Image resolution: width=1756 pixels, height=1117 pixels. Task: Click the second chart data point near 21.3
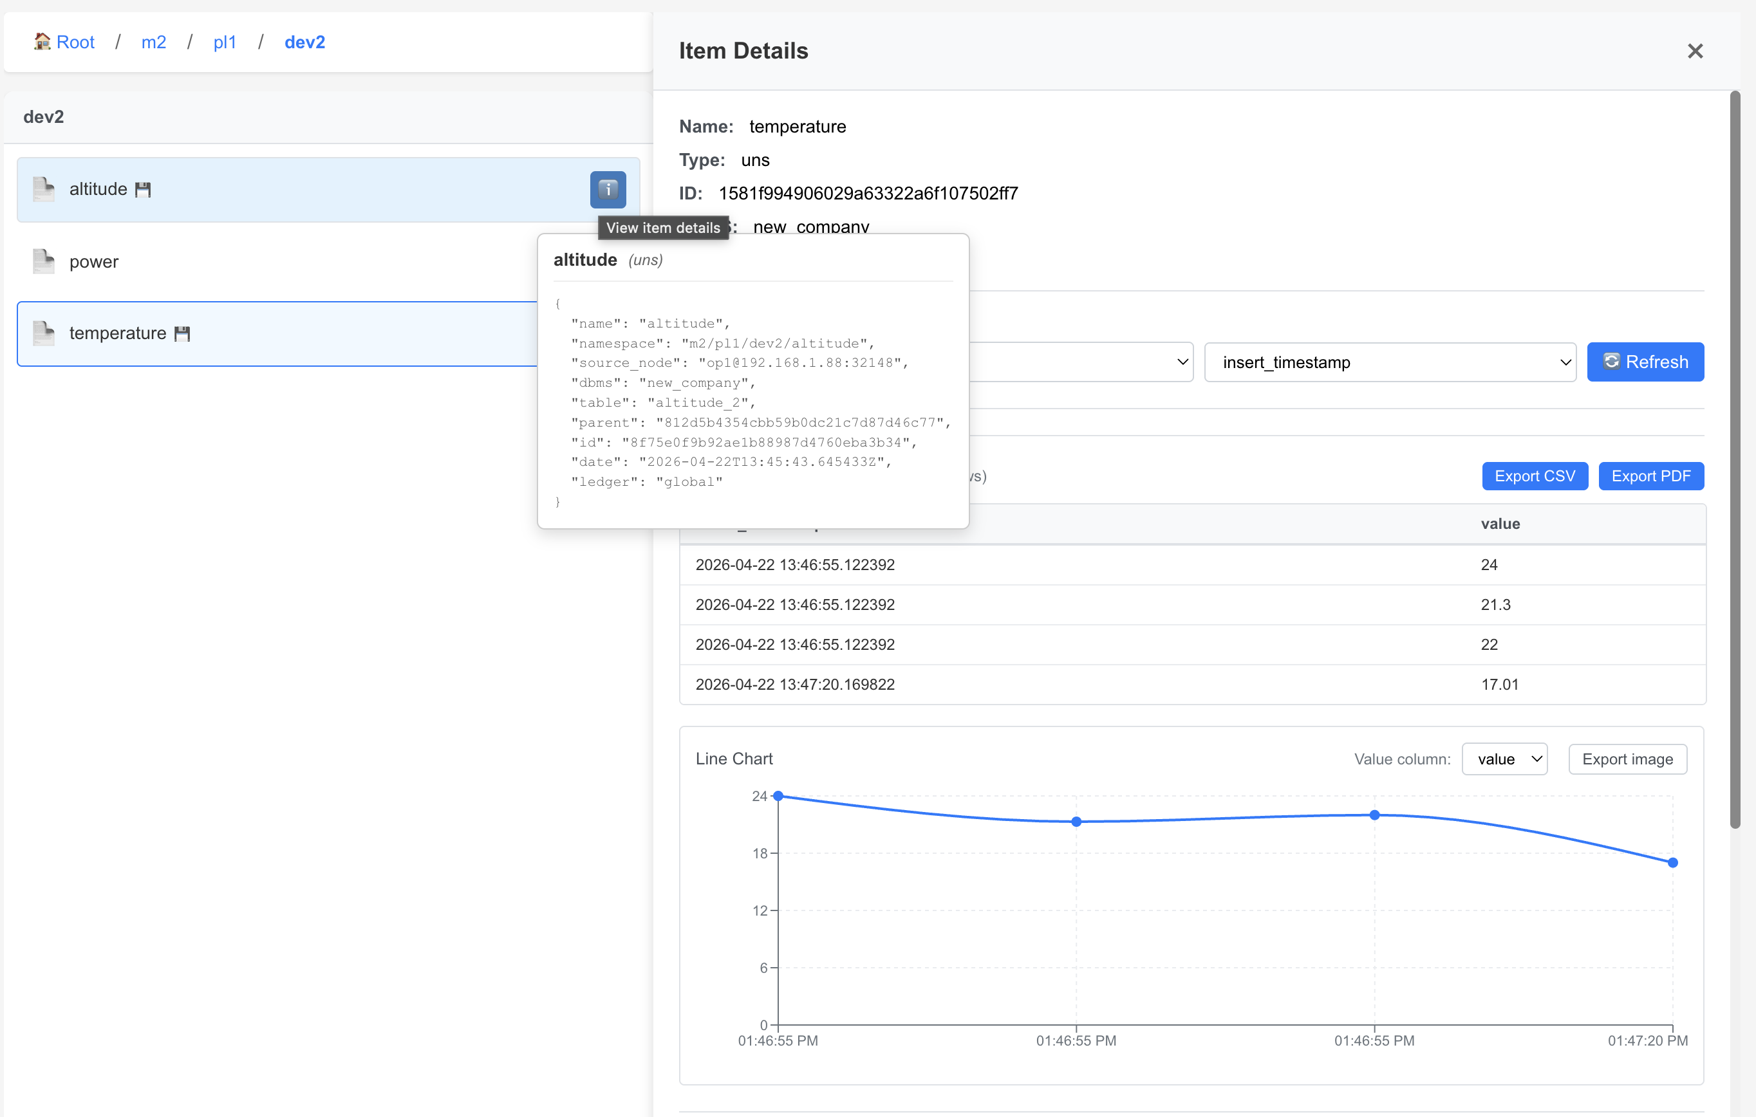[1076, 822]
